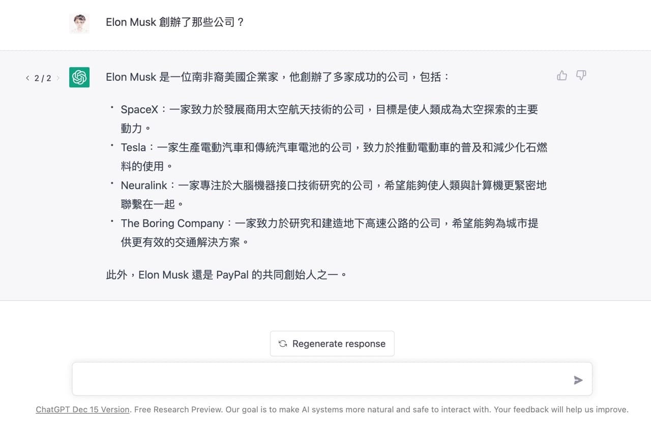Click the send message arrow icon

pyautogui.click(x=578, y=380)
